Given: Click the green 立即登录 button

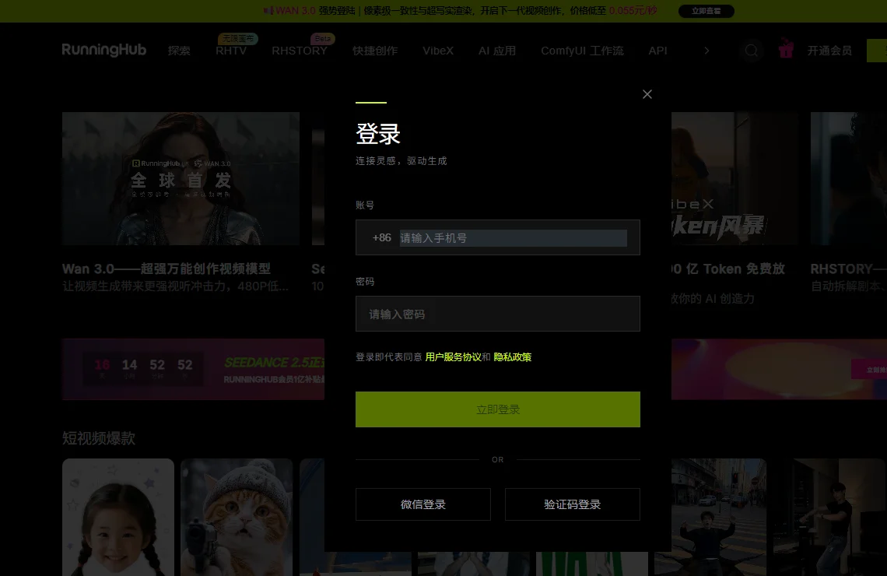Looking at the screenshot, I should pos(498,409).
